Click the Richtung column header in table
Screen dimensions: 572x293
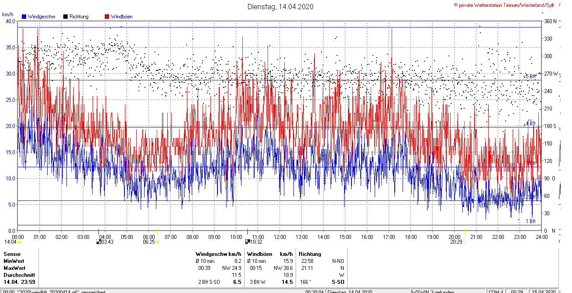pyautogui.click(x=310, y=254)
